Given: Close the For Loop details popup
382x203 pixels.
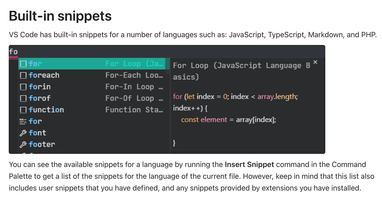Looking at the screenshot, I should pyautogui.click(x=315, y=62).
